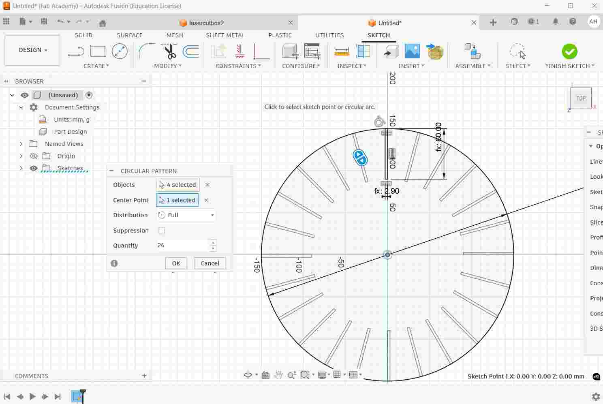Image resolution: width=603 pixels, height=404 pixels.
Task: Activate the (Unsaved) component radio button
Action: (89, 95)
